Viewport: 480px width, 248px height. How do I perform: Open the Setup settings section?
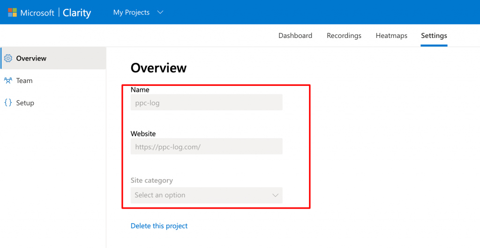[53, 103]
